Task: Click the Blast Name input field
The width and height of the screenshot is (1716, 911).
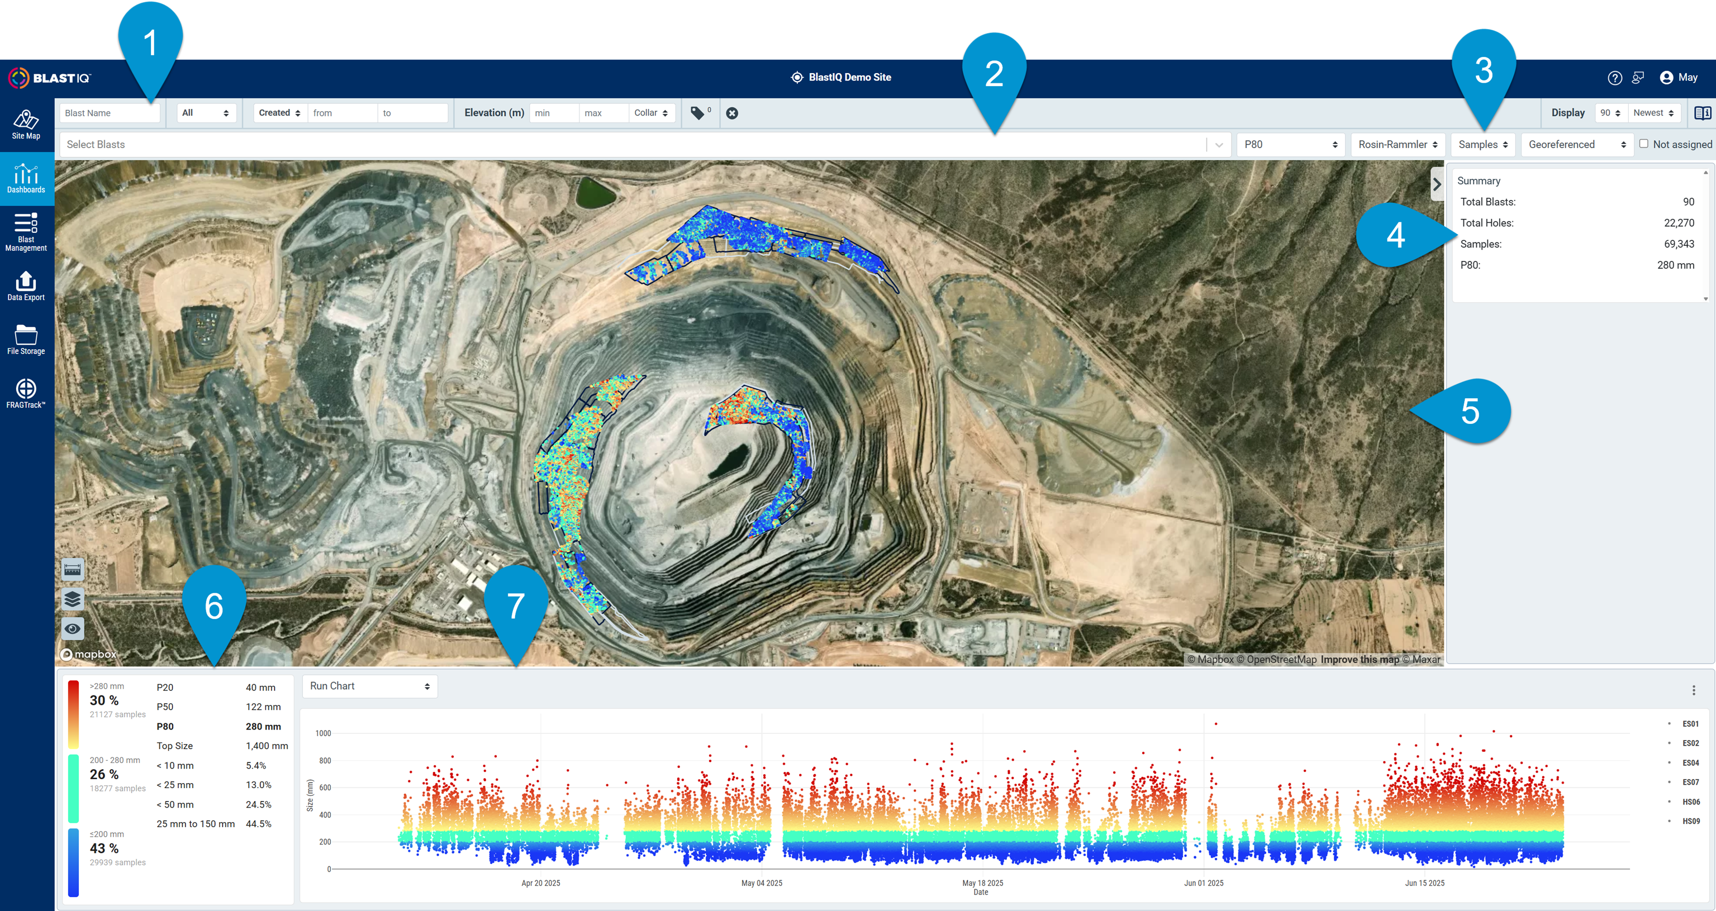Action: click(x=110, y=113)
